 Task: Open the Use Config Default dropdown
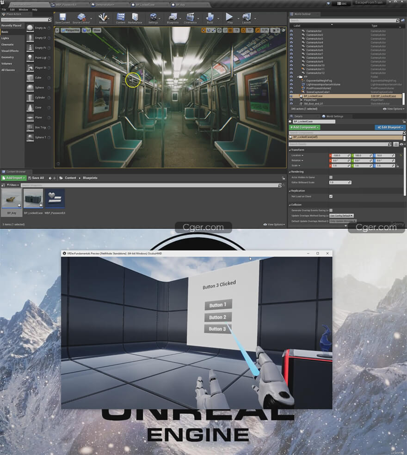click(x=341, y=216)
